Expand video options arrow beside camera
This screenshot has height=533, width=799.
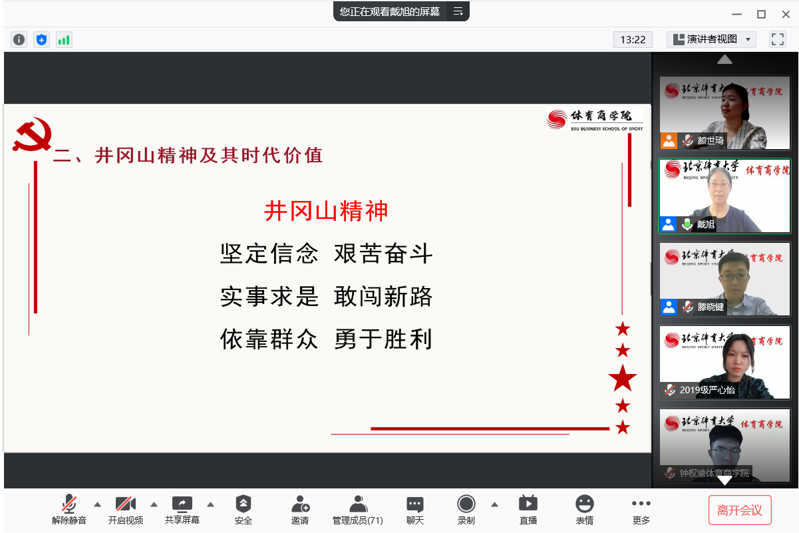click(x=154, y=504)
